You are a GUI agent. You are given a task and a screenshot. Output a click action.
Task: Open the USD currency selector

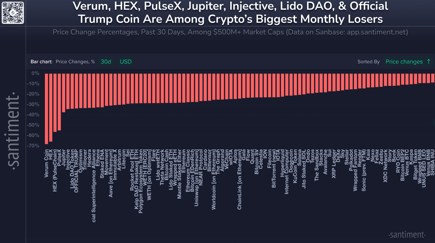pos(126,62)
